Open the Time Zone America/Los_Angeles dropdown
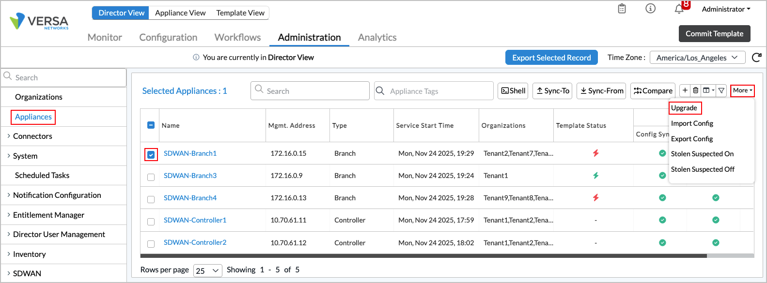Screen dimensions: 767x283 pyautogui.click(x=697, y=58)
